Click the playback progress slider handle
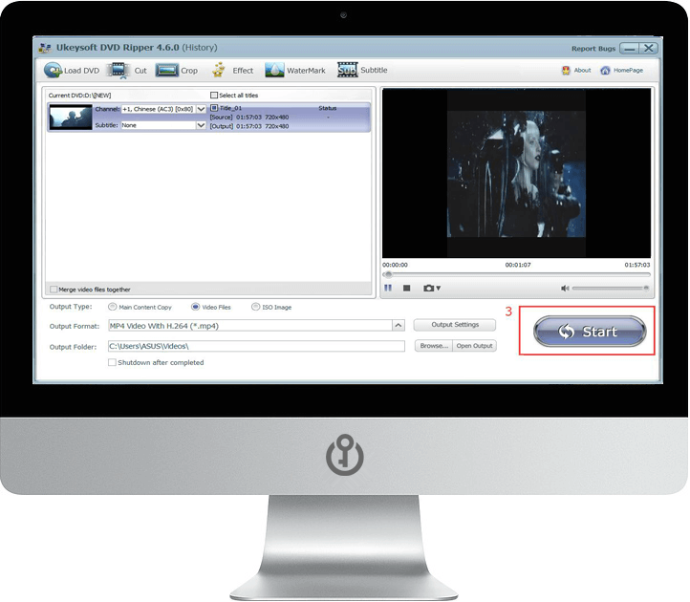The height and width of the screenshot is (602, 690). point(388,274)
